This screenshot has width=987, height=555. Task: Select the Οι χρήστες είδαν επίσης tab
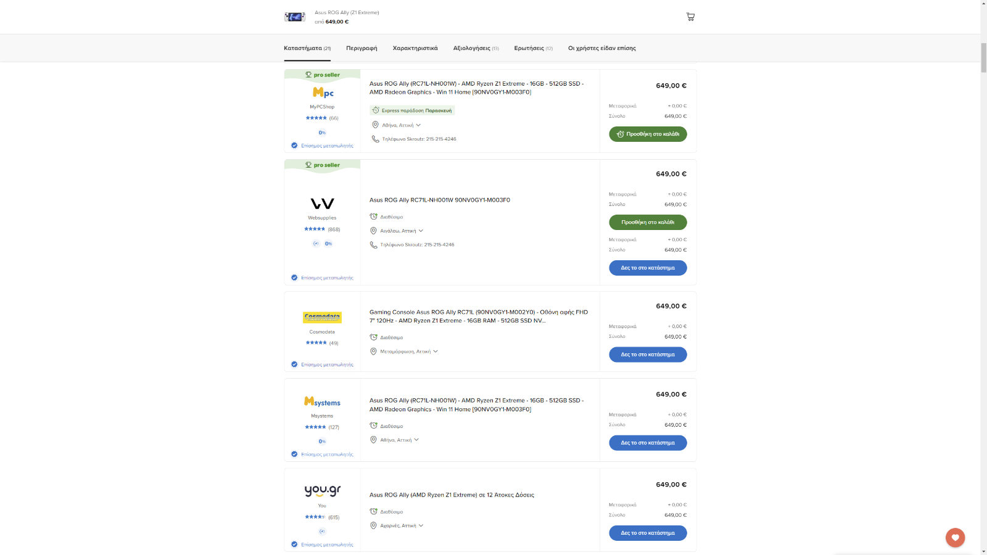pyautogui.click(x=602, y=48)
